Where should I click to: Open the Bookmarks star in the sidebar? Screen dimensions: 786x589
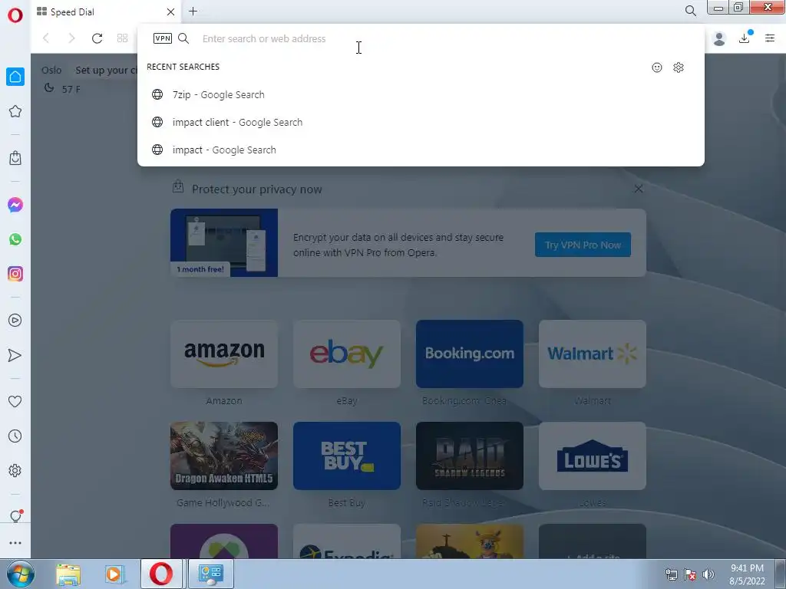15,111
